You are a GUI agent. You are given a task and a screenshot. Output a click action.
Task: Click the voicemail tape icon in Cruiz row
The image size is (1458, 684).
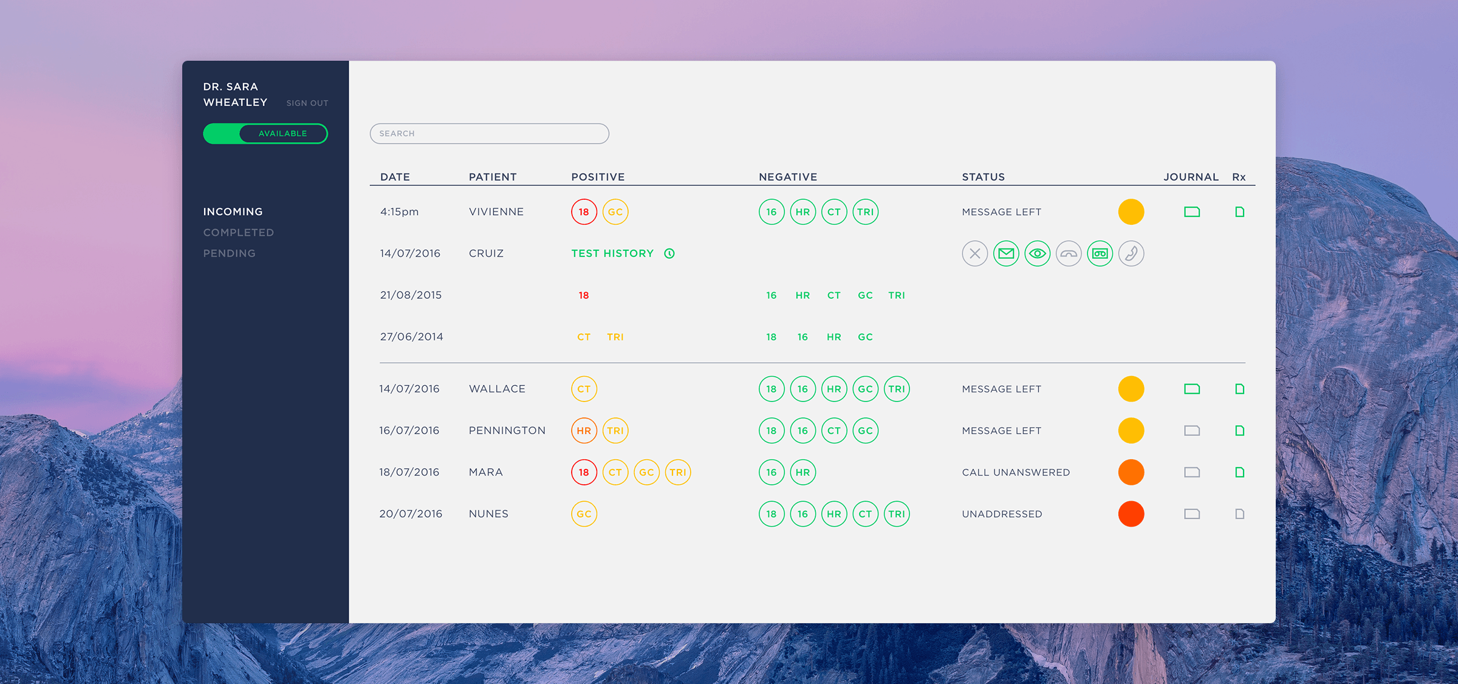(1100, 253)
